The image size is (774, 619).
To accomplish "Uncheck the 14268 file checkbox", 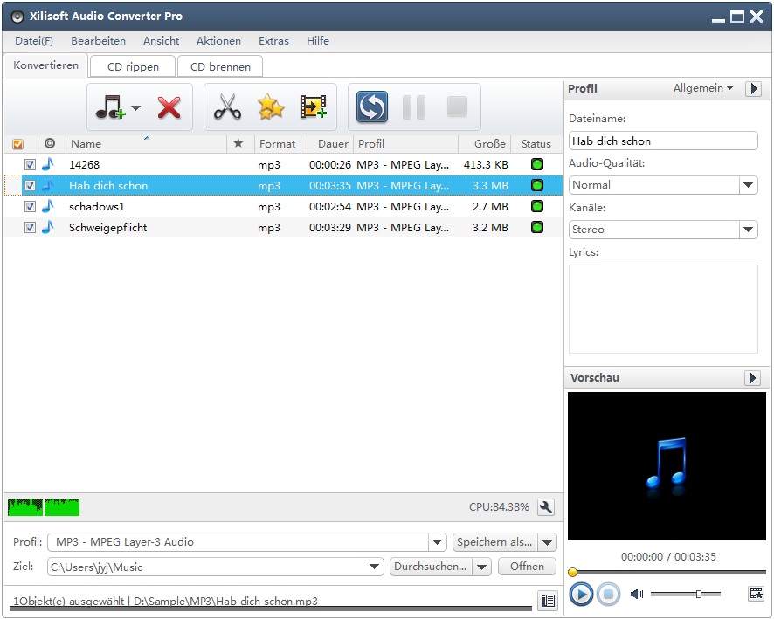I will pos(30,164).
